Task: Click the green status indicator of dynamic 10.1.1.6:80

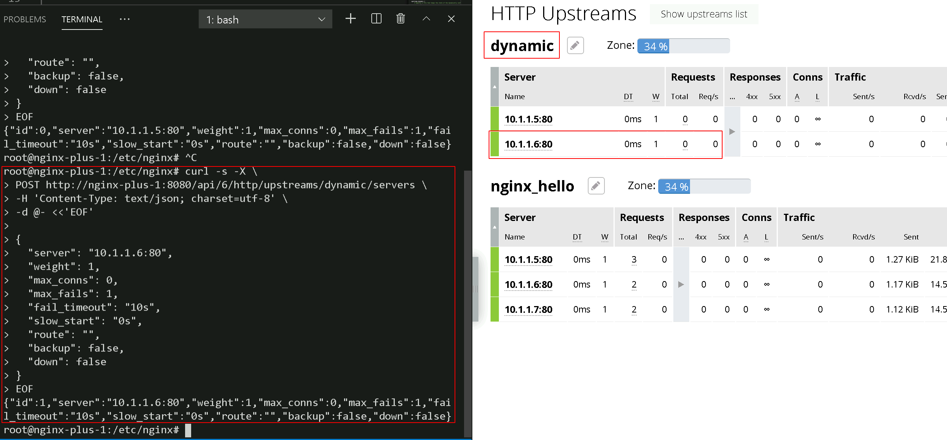Action: point(494,144)
